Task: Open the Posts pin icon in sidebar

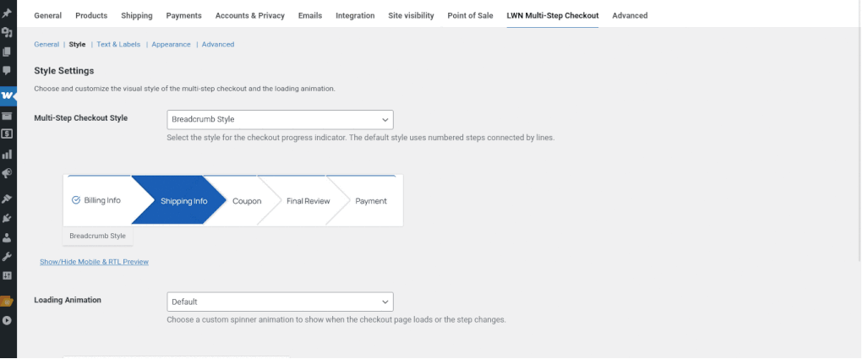Action: click(7, 14)
